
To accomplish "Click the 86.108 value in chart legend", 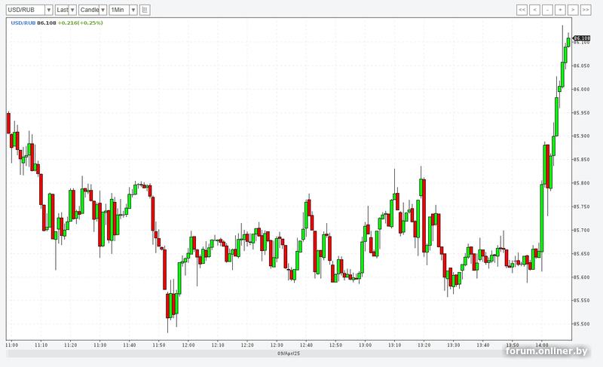I will click(47, 23).
